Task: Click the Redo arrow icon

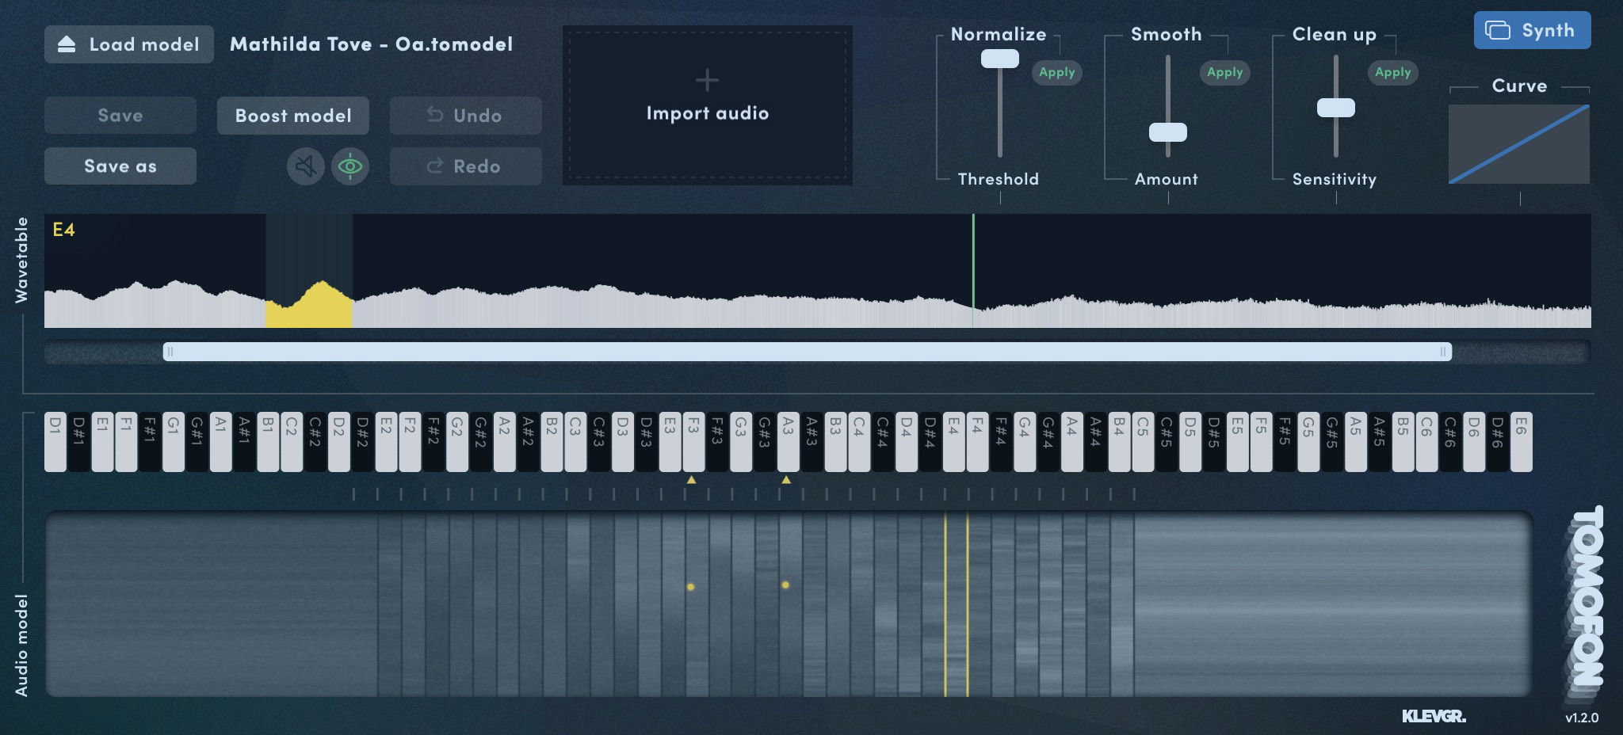Action: tap(435, 166)
